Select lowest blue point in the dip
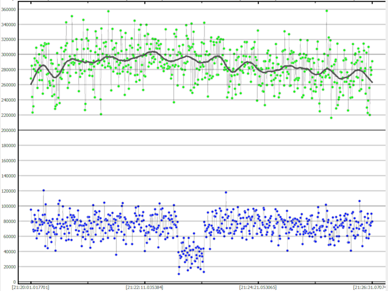Viewport: 388px width, 291px height. (178, 274)
